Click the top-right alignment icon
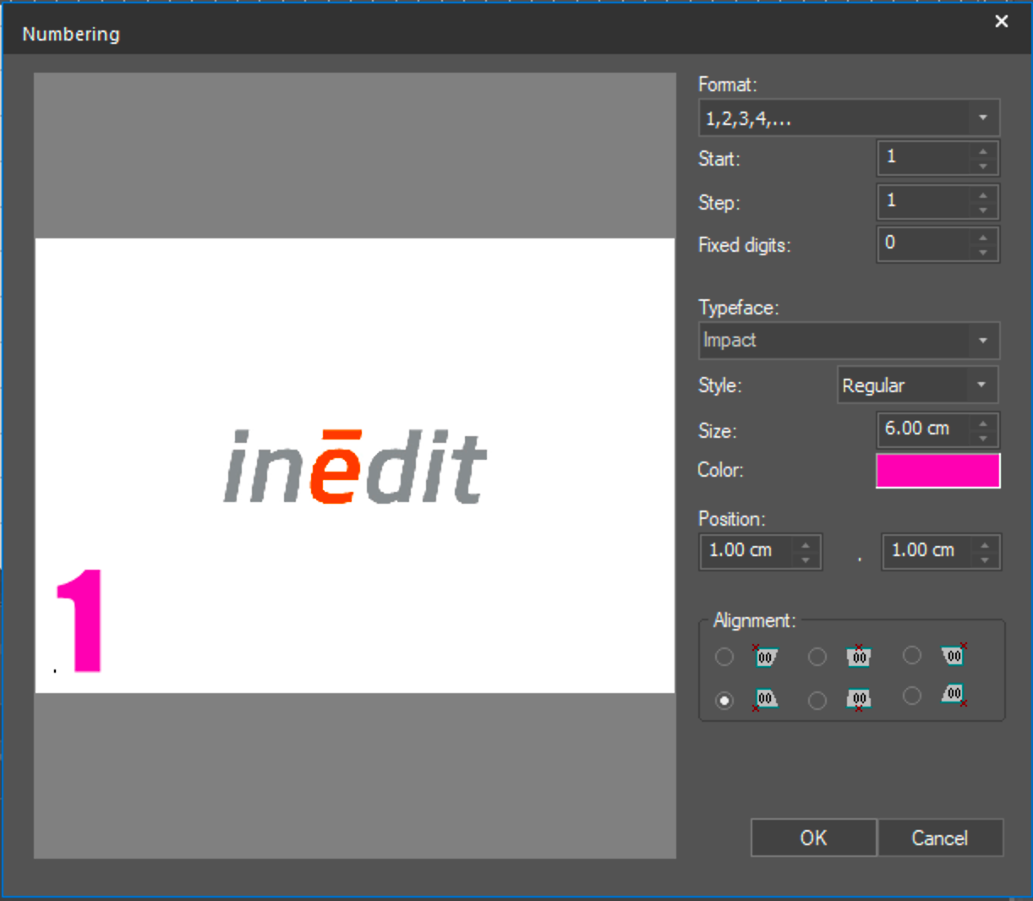This screenshot has width=1033, height=901. 954,654
